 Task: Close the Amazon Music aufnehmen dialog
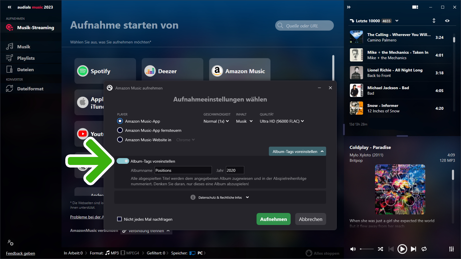tap(330, 88)
